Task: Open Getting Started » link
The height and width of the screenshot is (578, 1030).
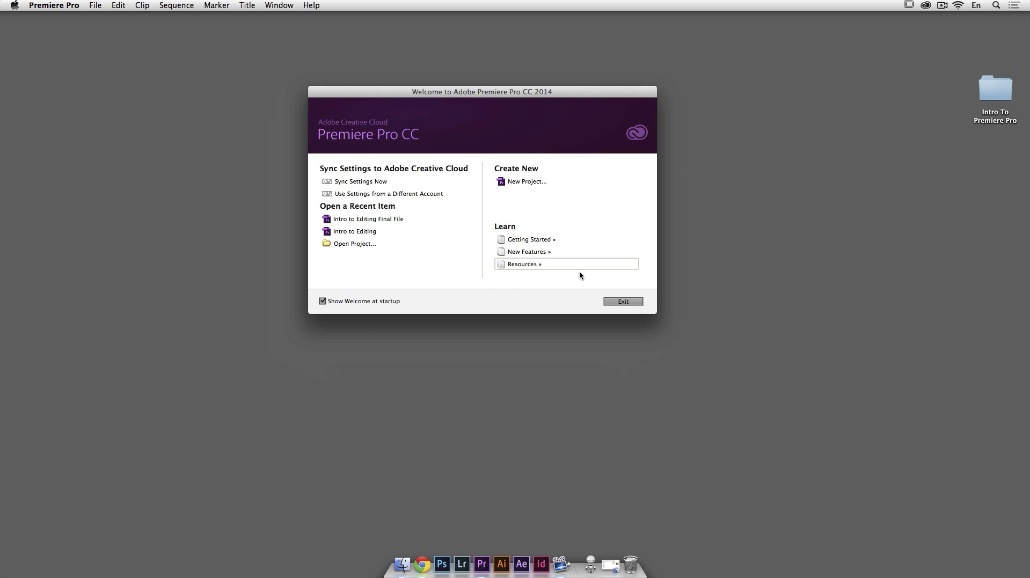Action: (x=531, y=239)
